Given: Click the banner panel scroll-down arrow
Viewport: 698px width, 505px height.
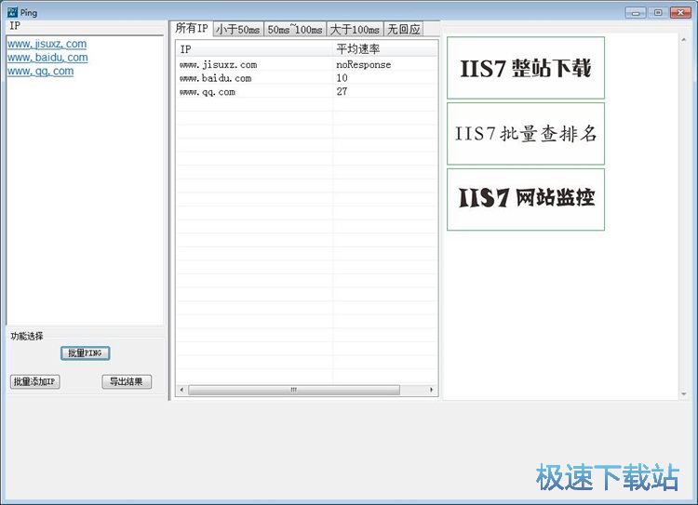Looking at the screenshot, I should [x=684, y=394].
